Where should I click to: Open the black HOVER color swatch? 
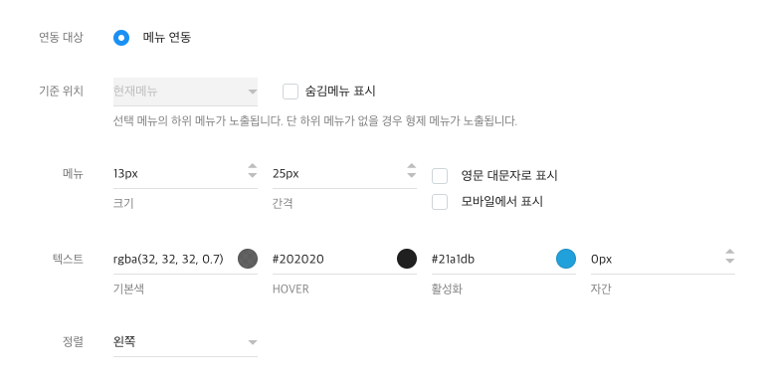click(x=407, y=259)
